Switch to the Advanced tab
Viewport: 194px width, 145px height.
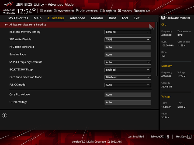pos(77,18)
